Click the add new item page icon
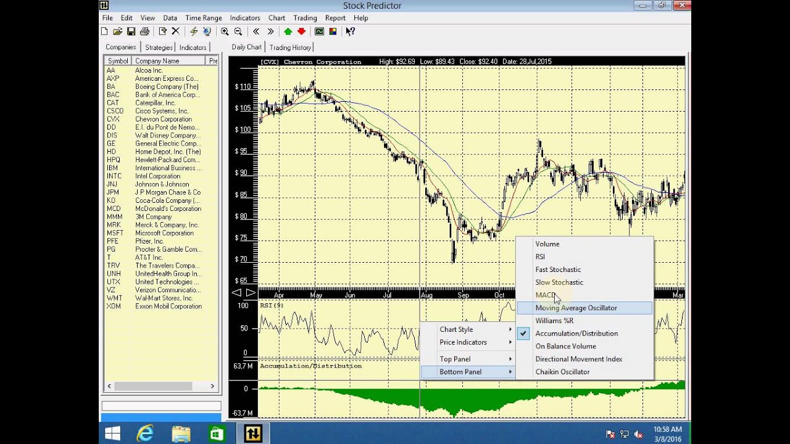Viewport: 790px width, 444px height. [x=163, y=31]
